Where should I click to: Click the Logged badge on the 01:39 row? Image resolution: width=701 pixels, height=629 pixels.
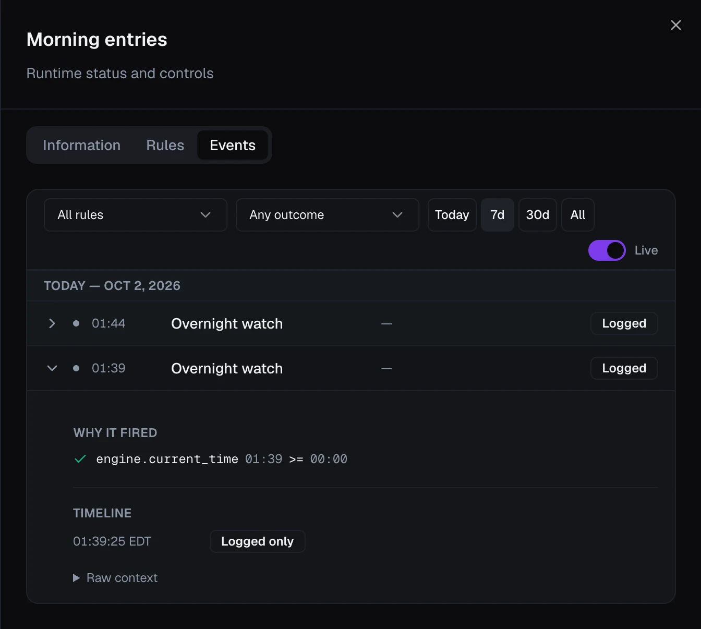pos(624,368)
